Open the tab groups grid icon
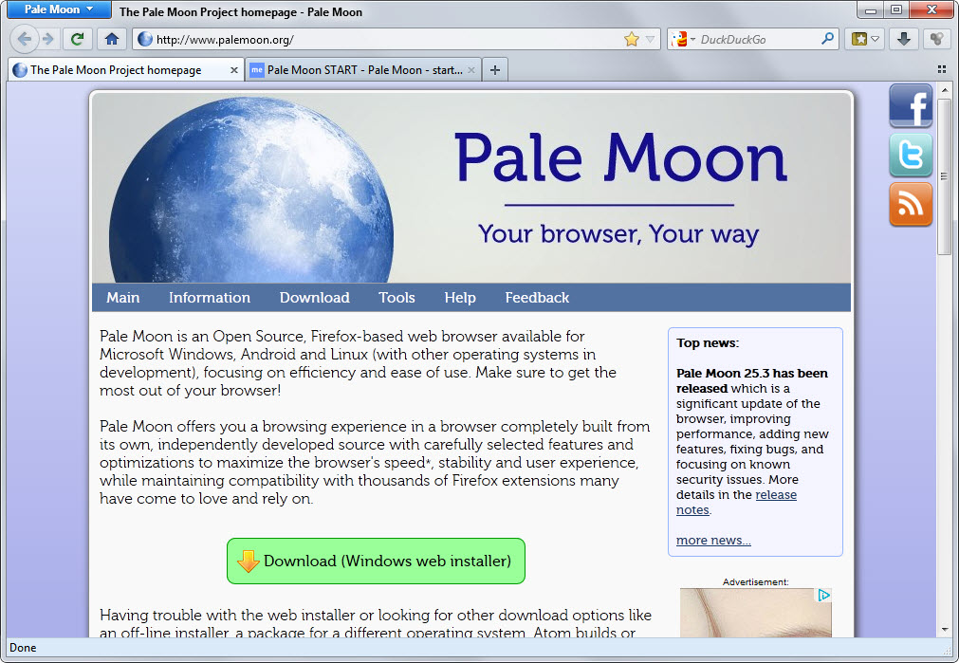Image resolution: width=959 pixels, height=663 pixels. [942, 69]
